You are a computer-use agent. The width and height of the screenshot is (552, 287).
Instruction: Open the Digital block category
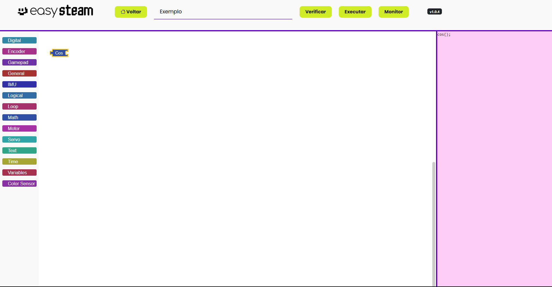pyautogui.click(x=19, y=40)
